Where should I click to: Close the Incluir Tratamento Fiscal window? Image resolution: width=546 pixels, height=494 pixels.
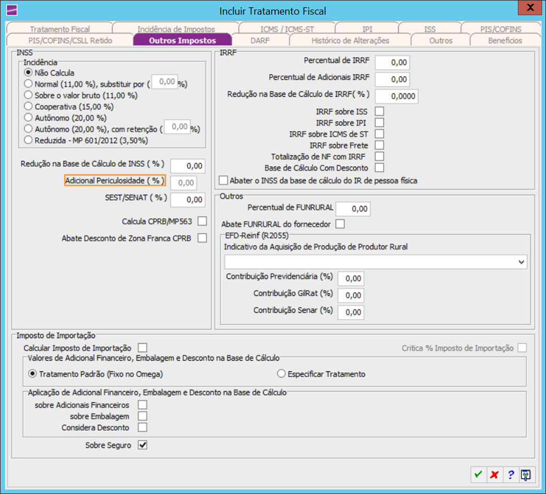pyautogui.click(x=530, y=8)
